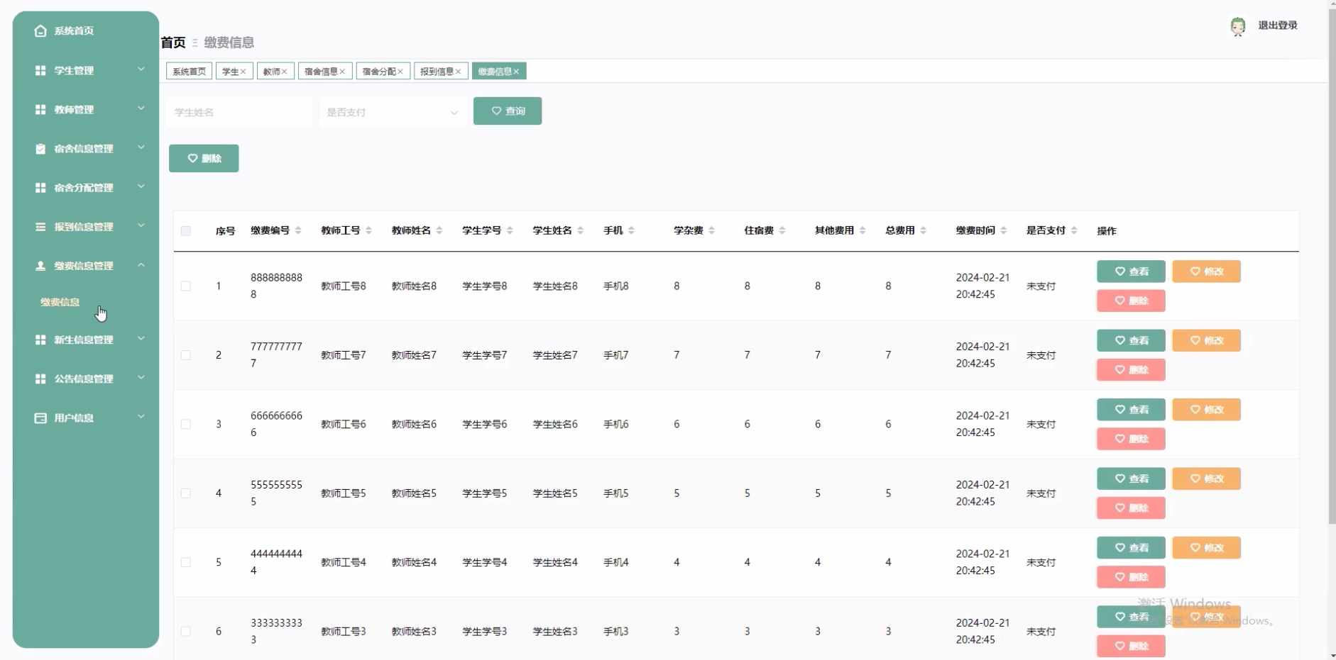1336x660 pixels.
Task: Check the row 4 checkbox (5555555555)
Action: pos(186,493)
